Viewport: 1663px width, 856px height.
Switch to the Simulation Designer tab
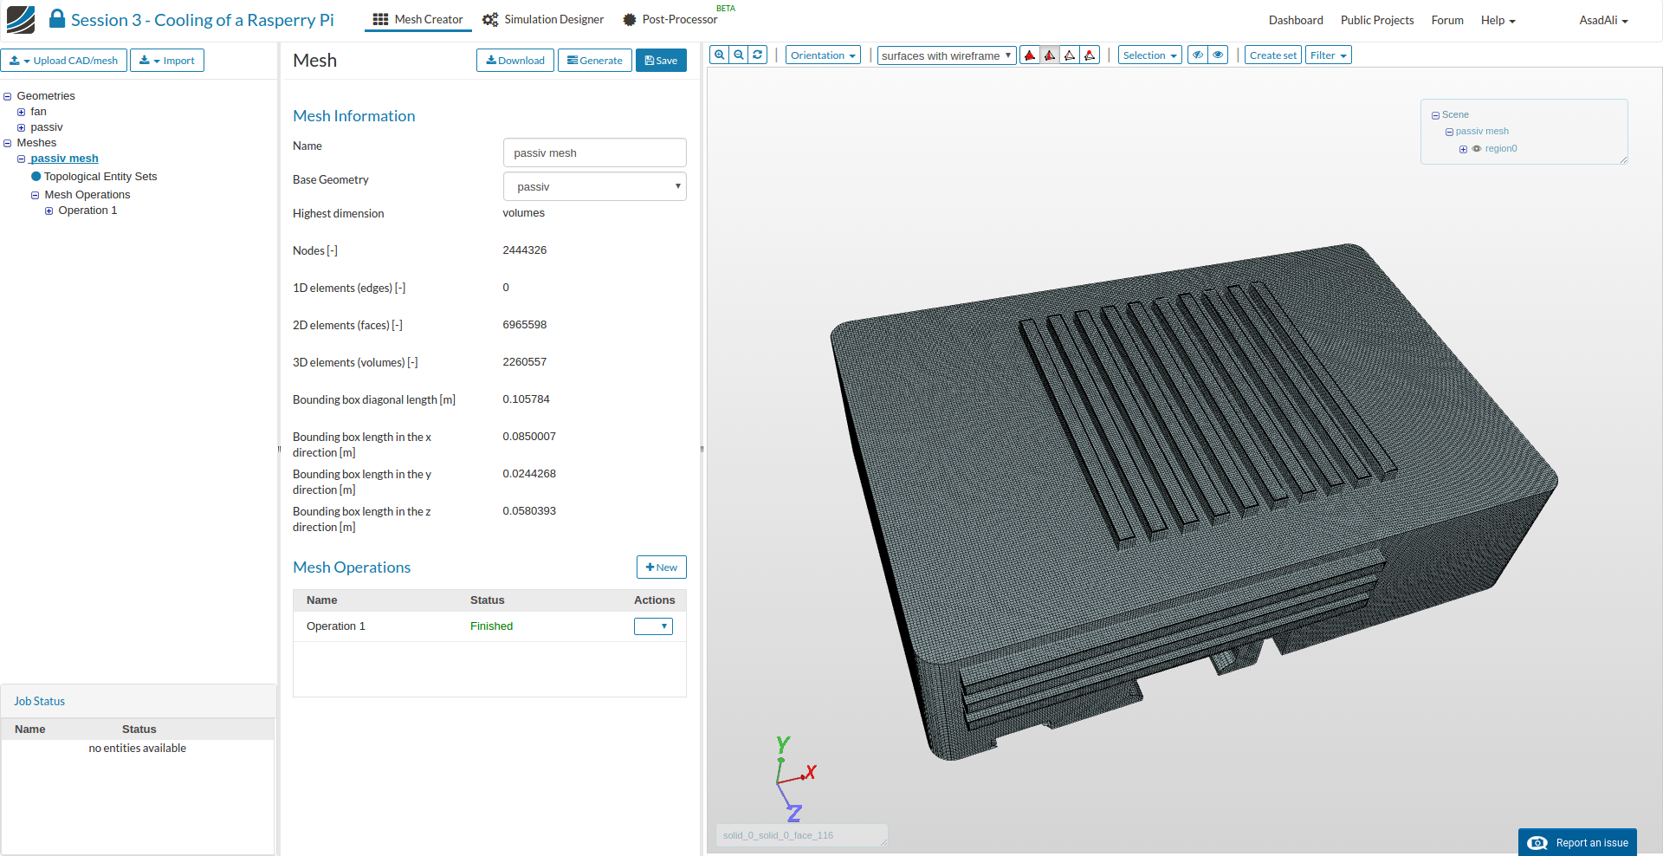point(543,20)
